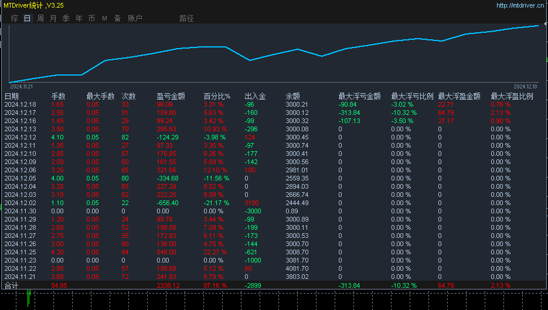
Task: Open the 年 yearly statistics tab
Action: point(79,18)
